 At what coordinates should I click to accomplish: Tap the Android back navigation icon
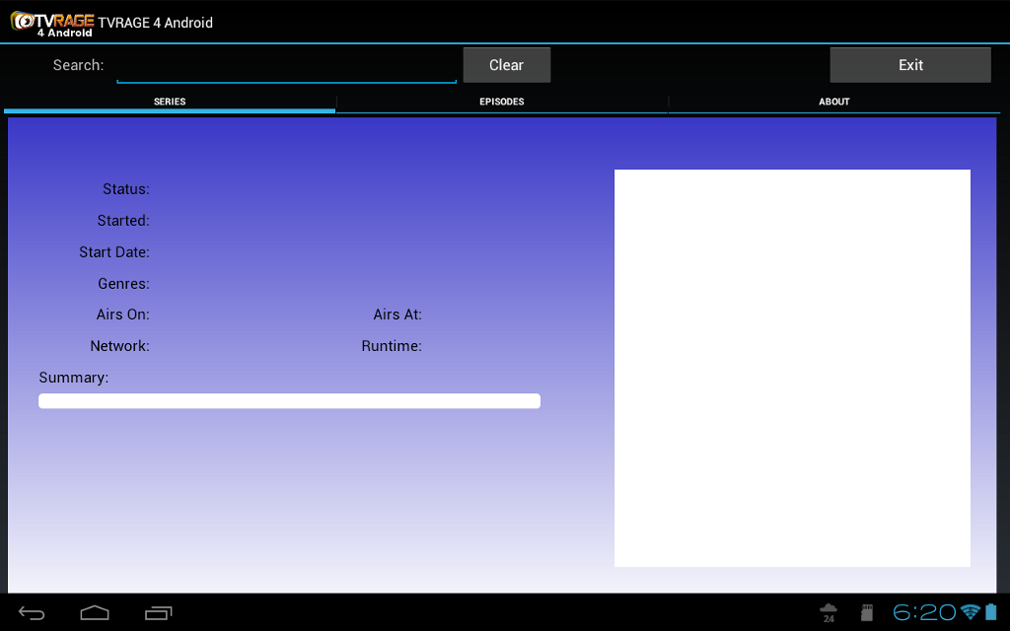(x=31, y=613)
